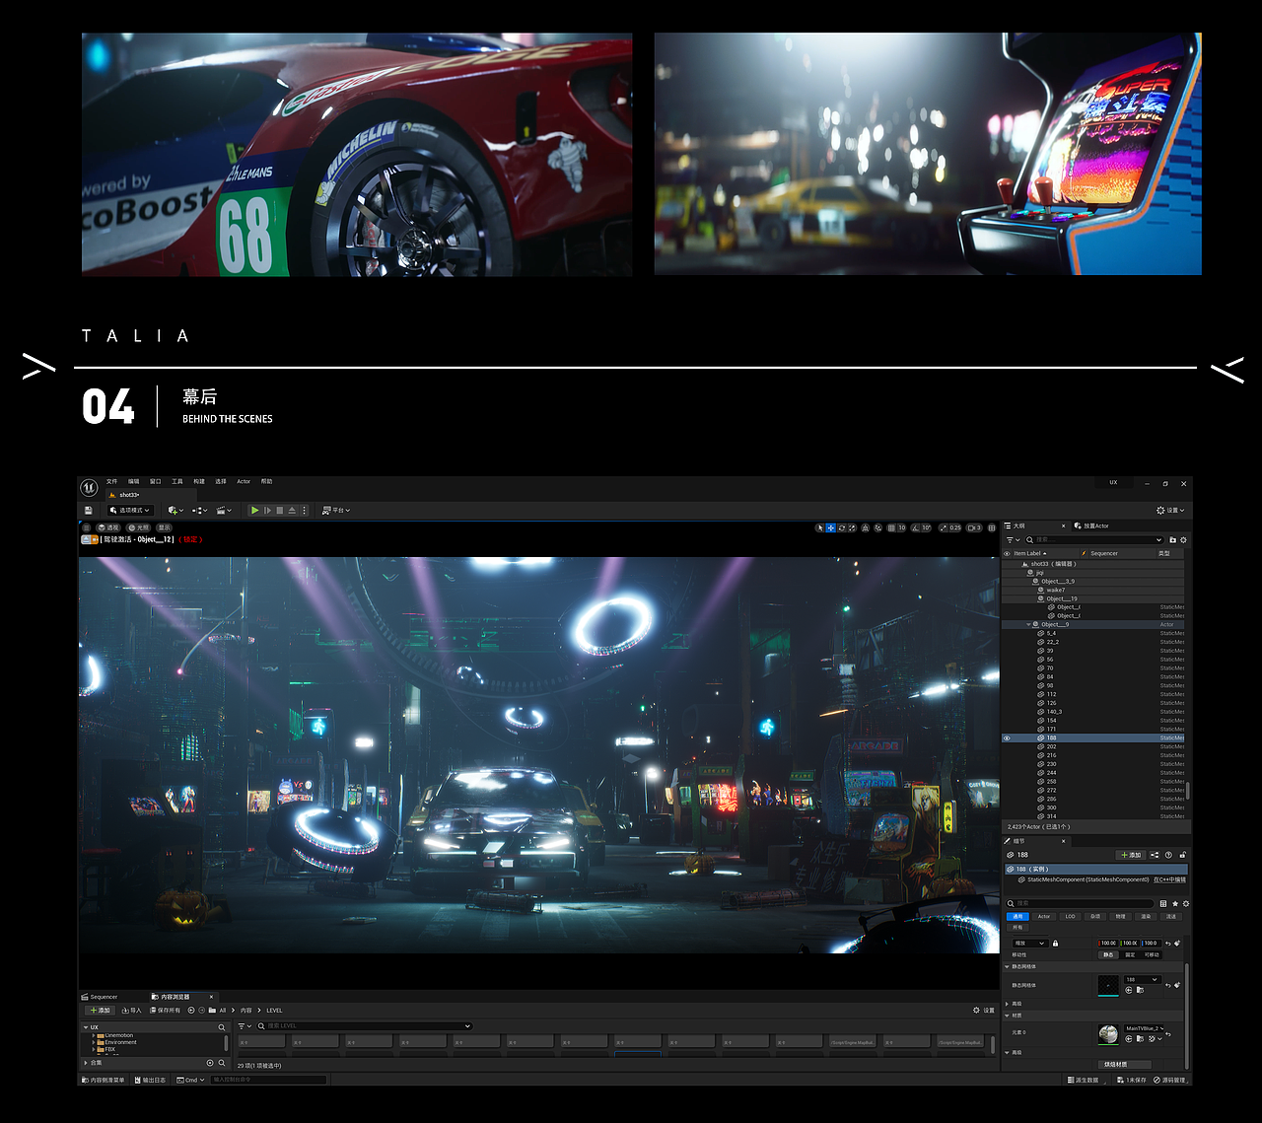Screen dimensions: 1262x1123
Task: Toggle grid snapping in viewport
Action: [891, 527]
